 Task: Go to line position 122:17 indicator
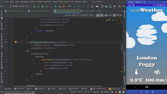[x=73, y=92]
